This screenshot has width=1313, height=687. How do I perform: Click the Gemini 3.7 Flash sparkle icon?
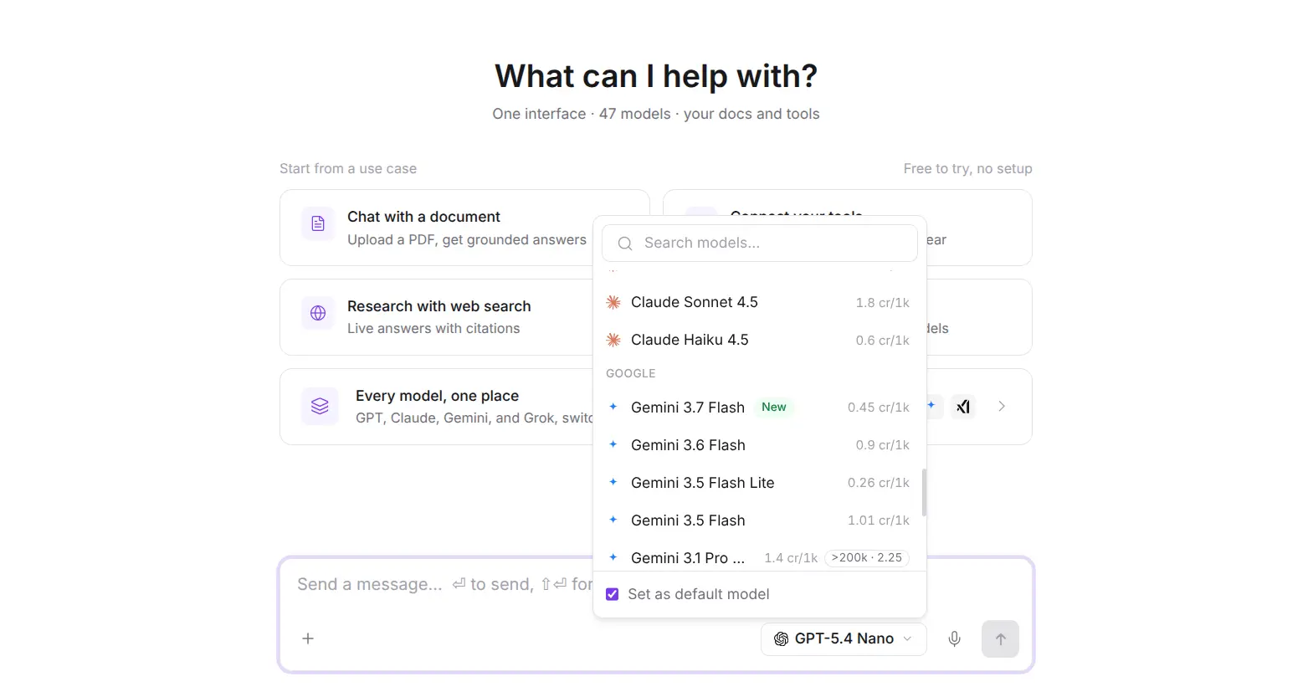(x=613, y=407)
